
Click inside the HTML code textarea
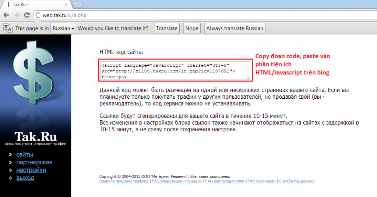click(x=175, y=71)
